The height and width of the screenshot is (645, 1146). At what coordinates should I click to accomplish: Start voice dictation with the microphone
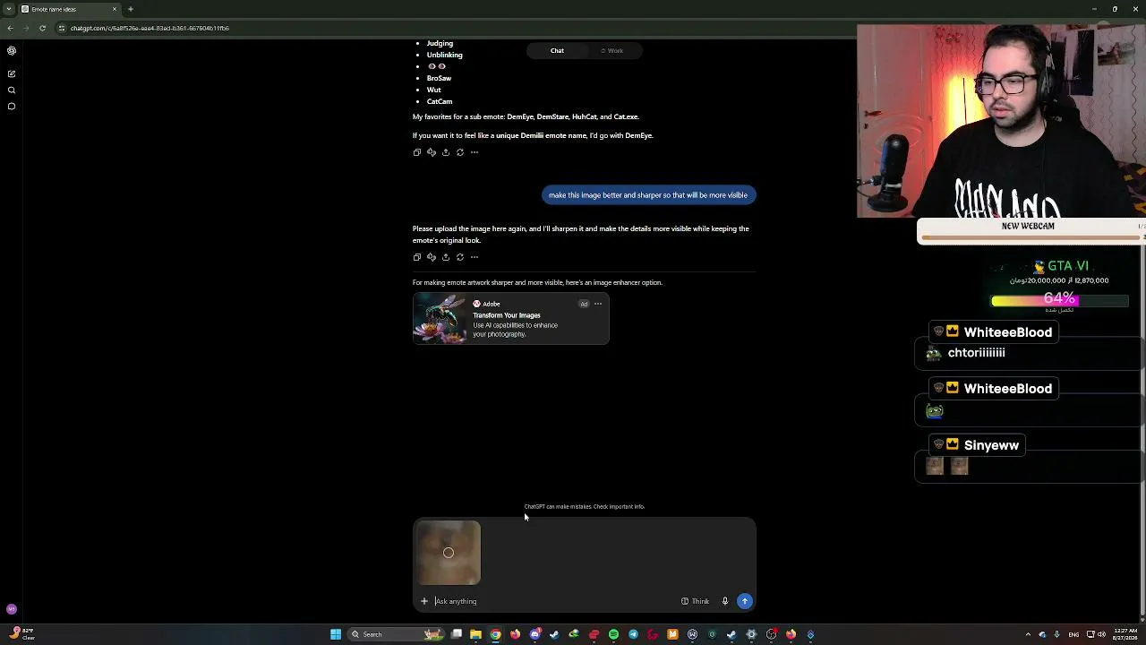[725, 601]
